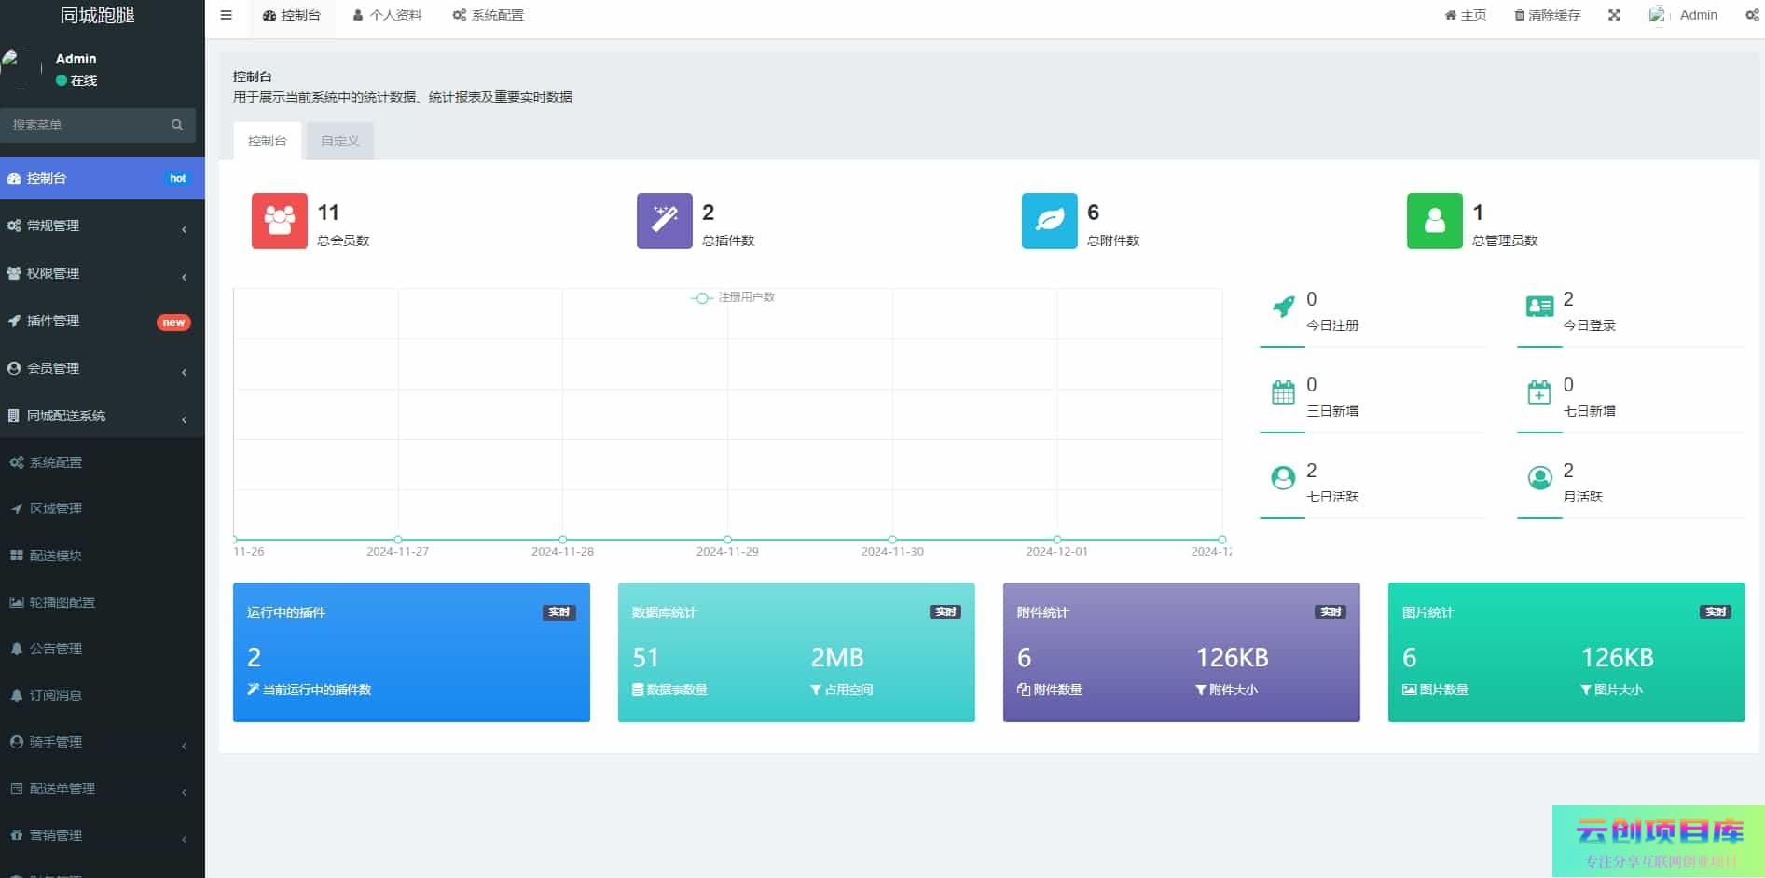Click the 清除缓存 clear cache link
Viewport: 1765px width, 878px height.
click(1547, 15)
